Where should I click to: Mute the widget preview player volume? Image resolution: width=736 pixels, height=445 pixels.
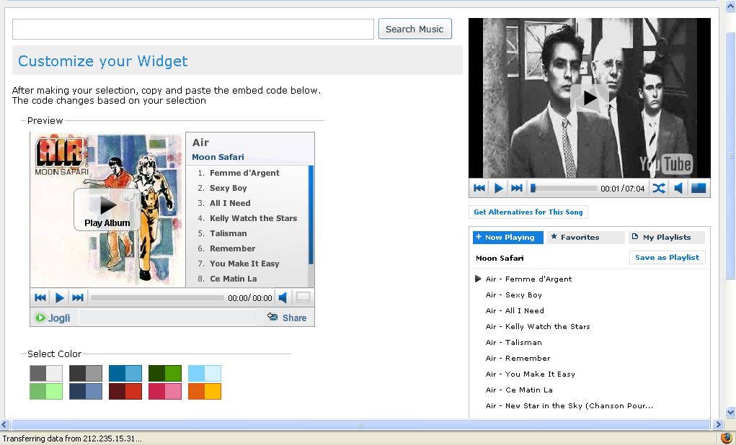coord(283,298)
